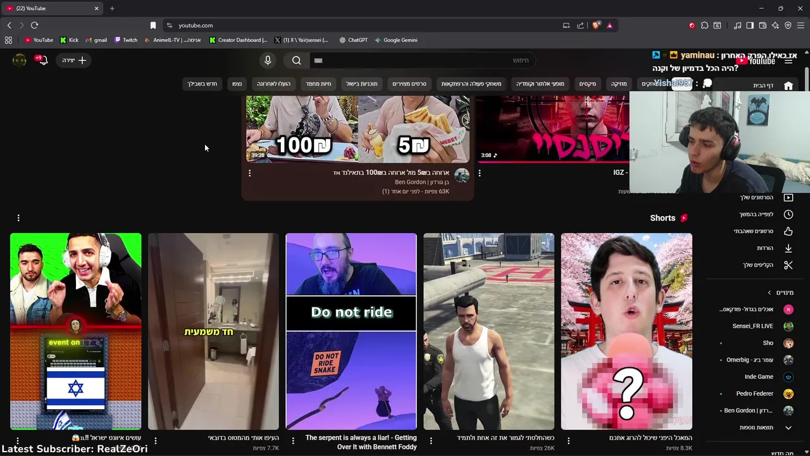Screen dimensions: 810x456
Task: Open the YouTube notifications bell
Action: (x=43, y=60)
